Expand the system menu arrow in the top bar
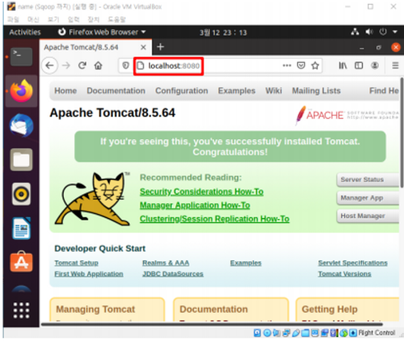This screenshot has height=341, width=404. coord(395,32)
